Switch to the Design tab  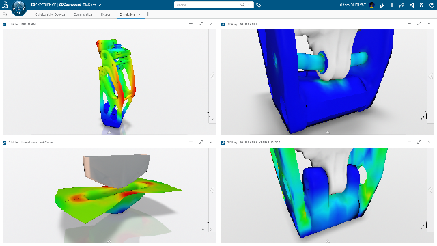point(105,14)
